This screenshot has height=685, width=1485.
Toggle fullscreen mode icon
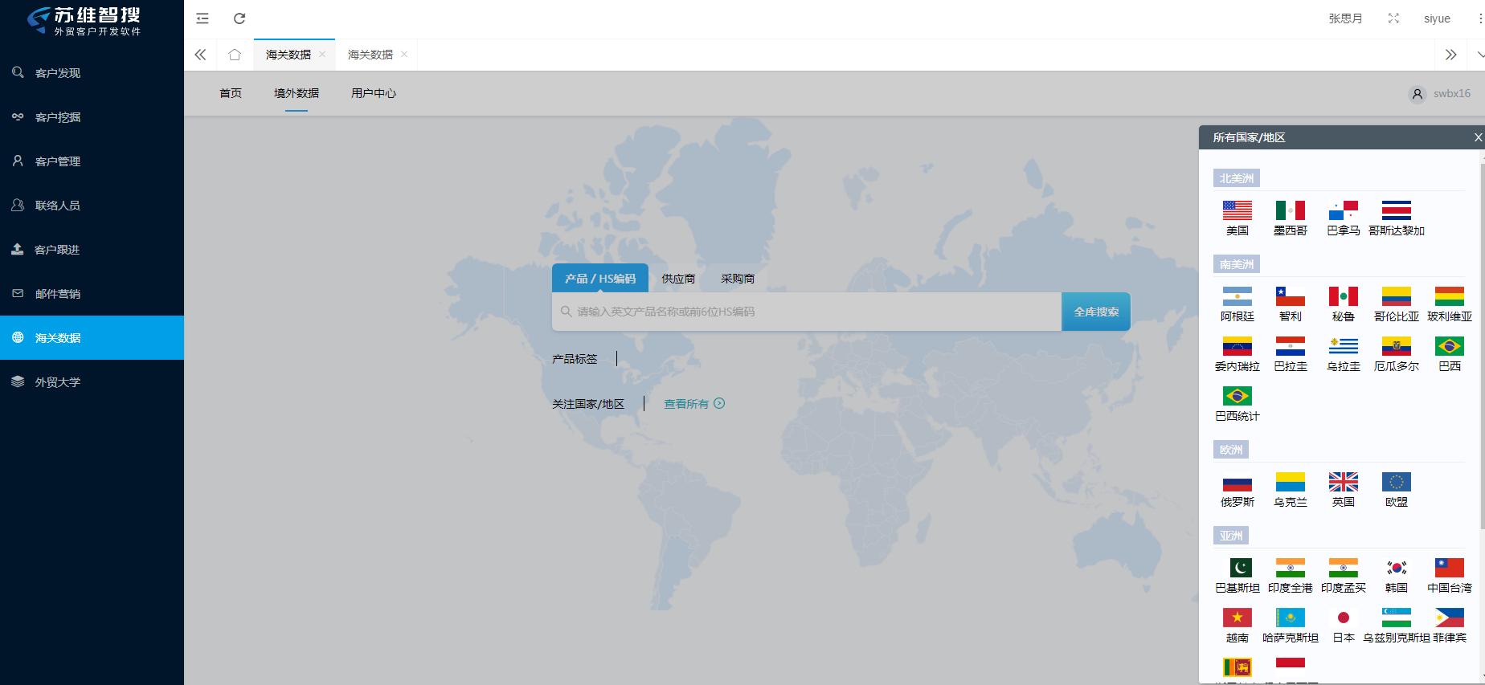1393,18
